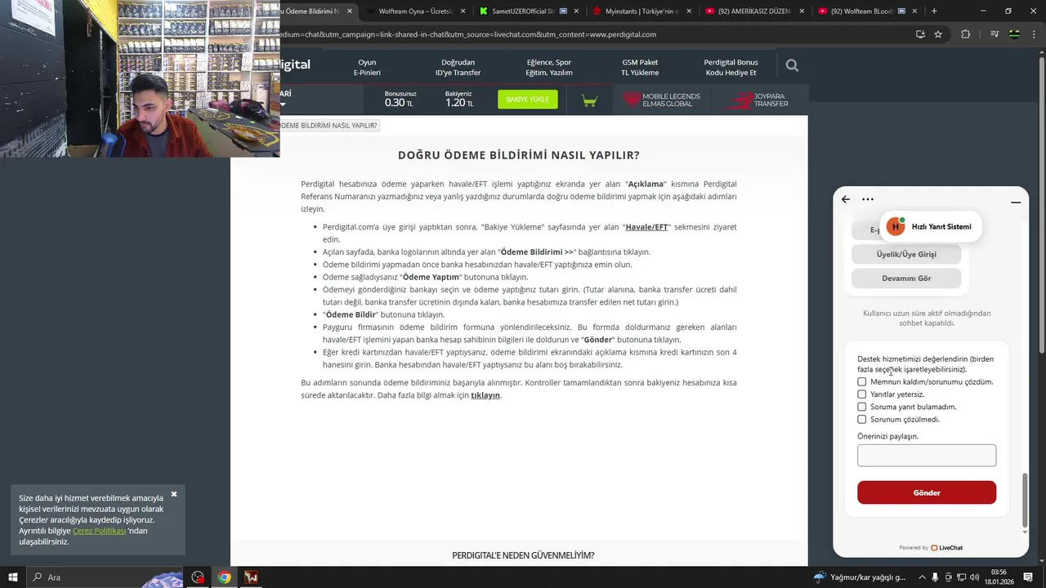1046x588 pixels.
Task: Click the Devamını Gör chat button
Action: pos(906,278)
